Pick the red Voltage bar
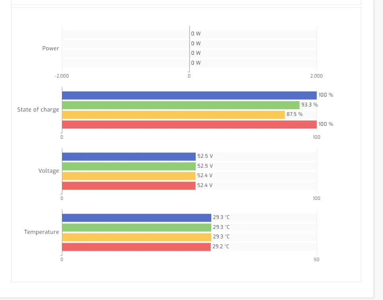The image size is (383, 300). pyautogui.click(x=129, y=185)
